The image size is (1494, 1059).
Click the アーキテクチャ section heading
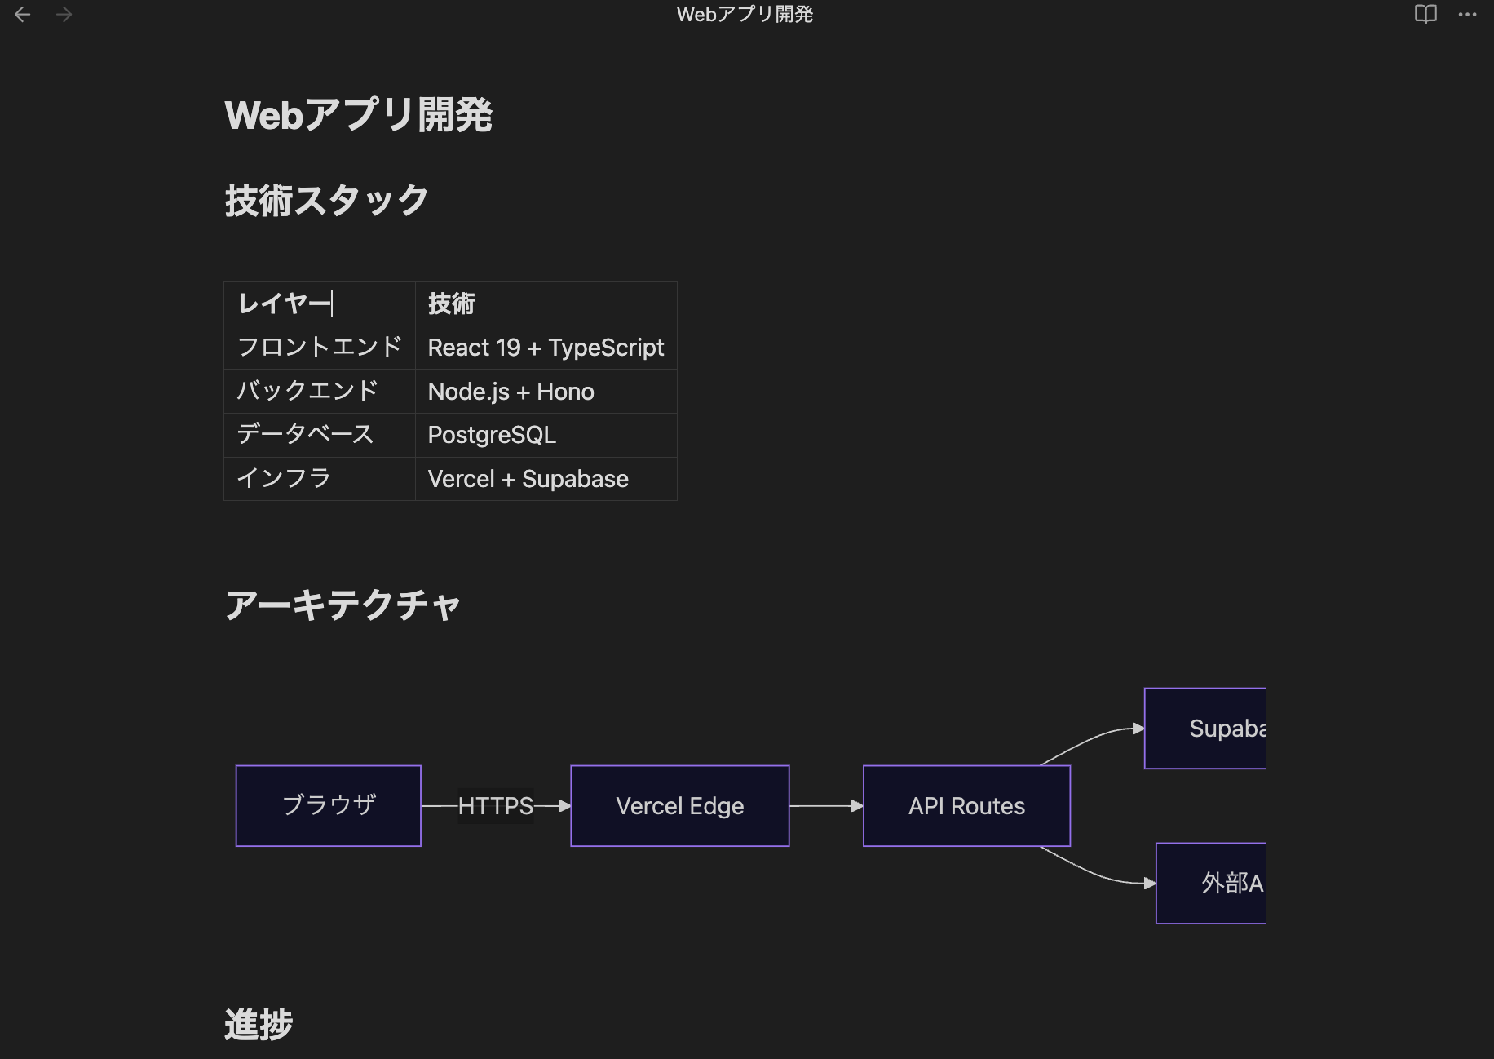(x=343, y=605)
